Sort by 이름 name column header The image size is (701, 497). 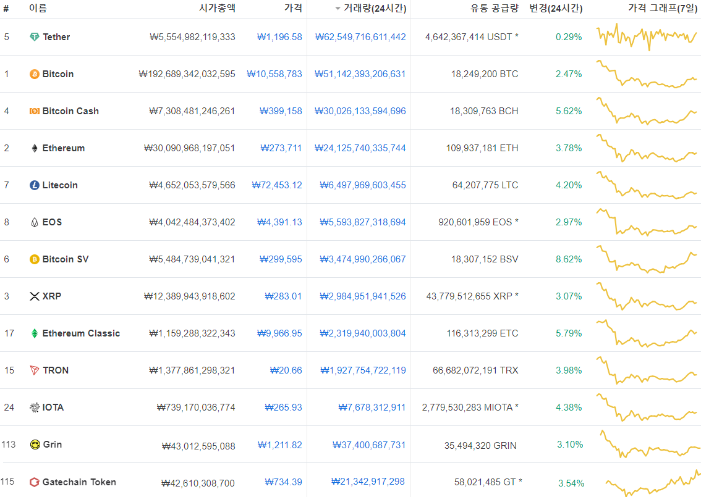click(x=38, y=8)
